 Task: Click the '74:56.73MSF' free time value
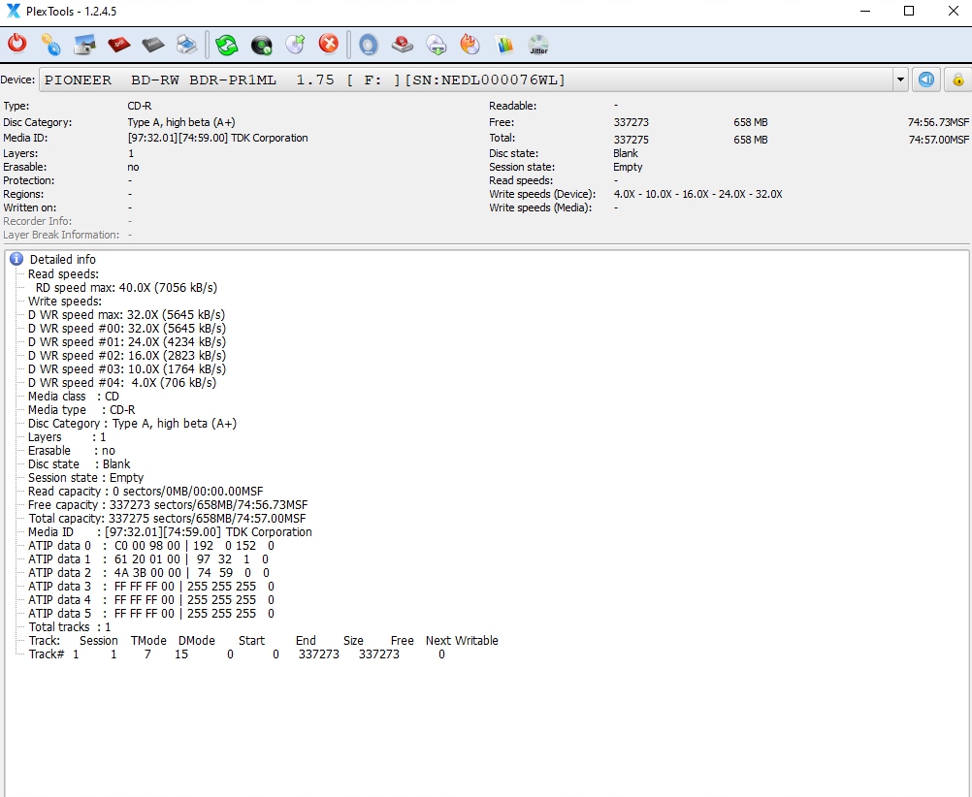(x=938, y=123)
